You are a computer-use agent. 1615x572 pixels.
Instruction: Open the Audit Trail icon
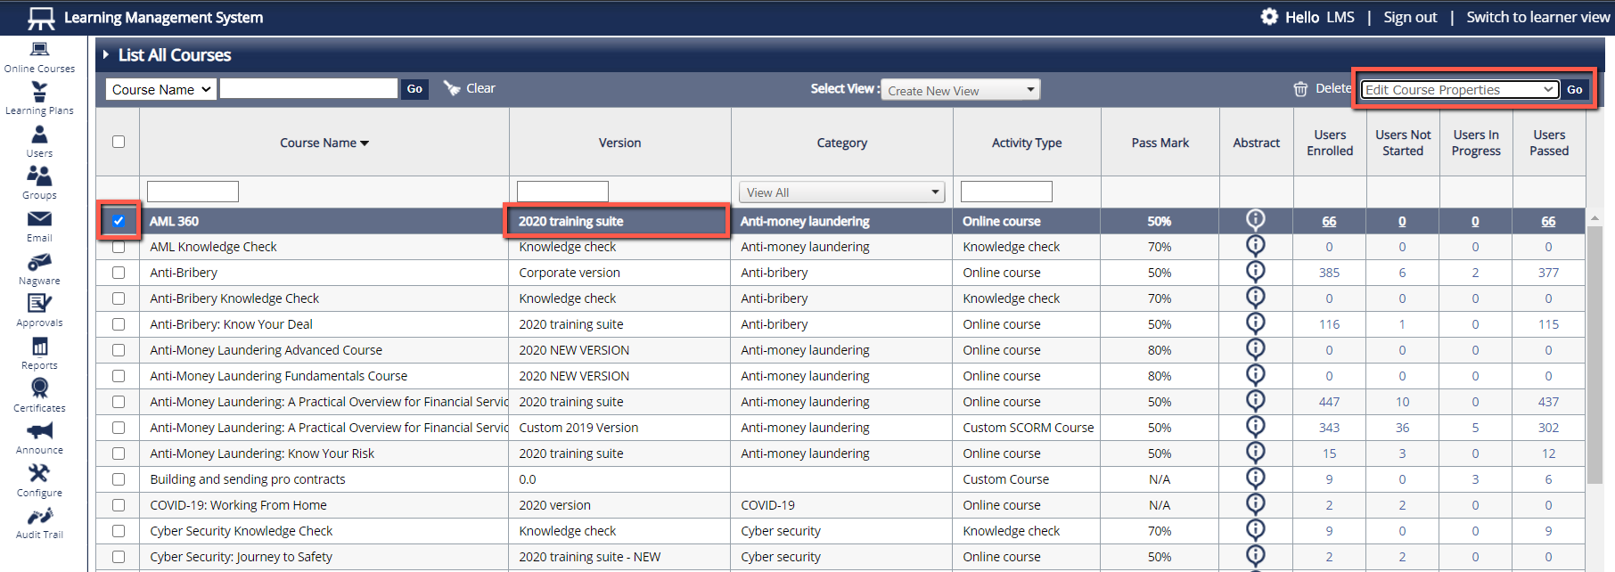[x=39, y=518]
